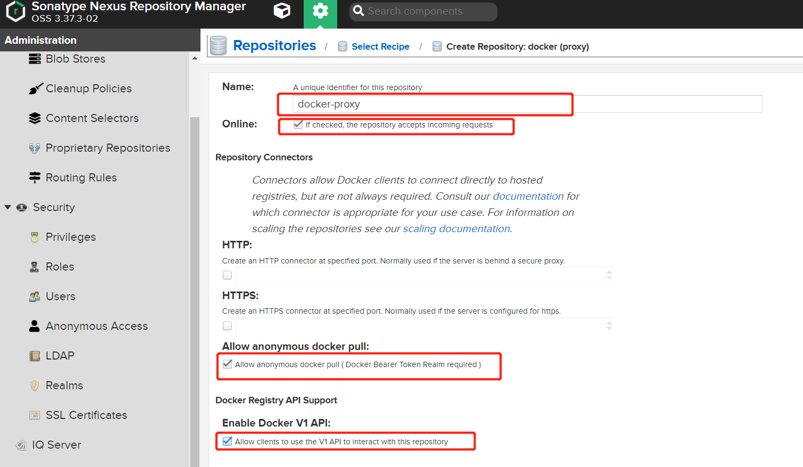Click the Content Selectors layers icon
This screenshot has height=467, width=803.
click(35, 118)
